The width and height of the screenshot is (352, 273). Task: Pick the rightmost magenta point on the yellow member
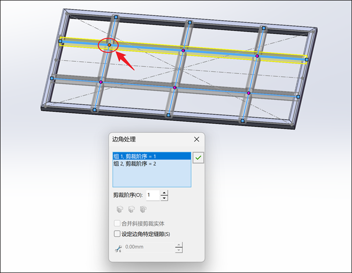pos(257,56)
